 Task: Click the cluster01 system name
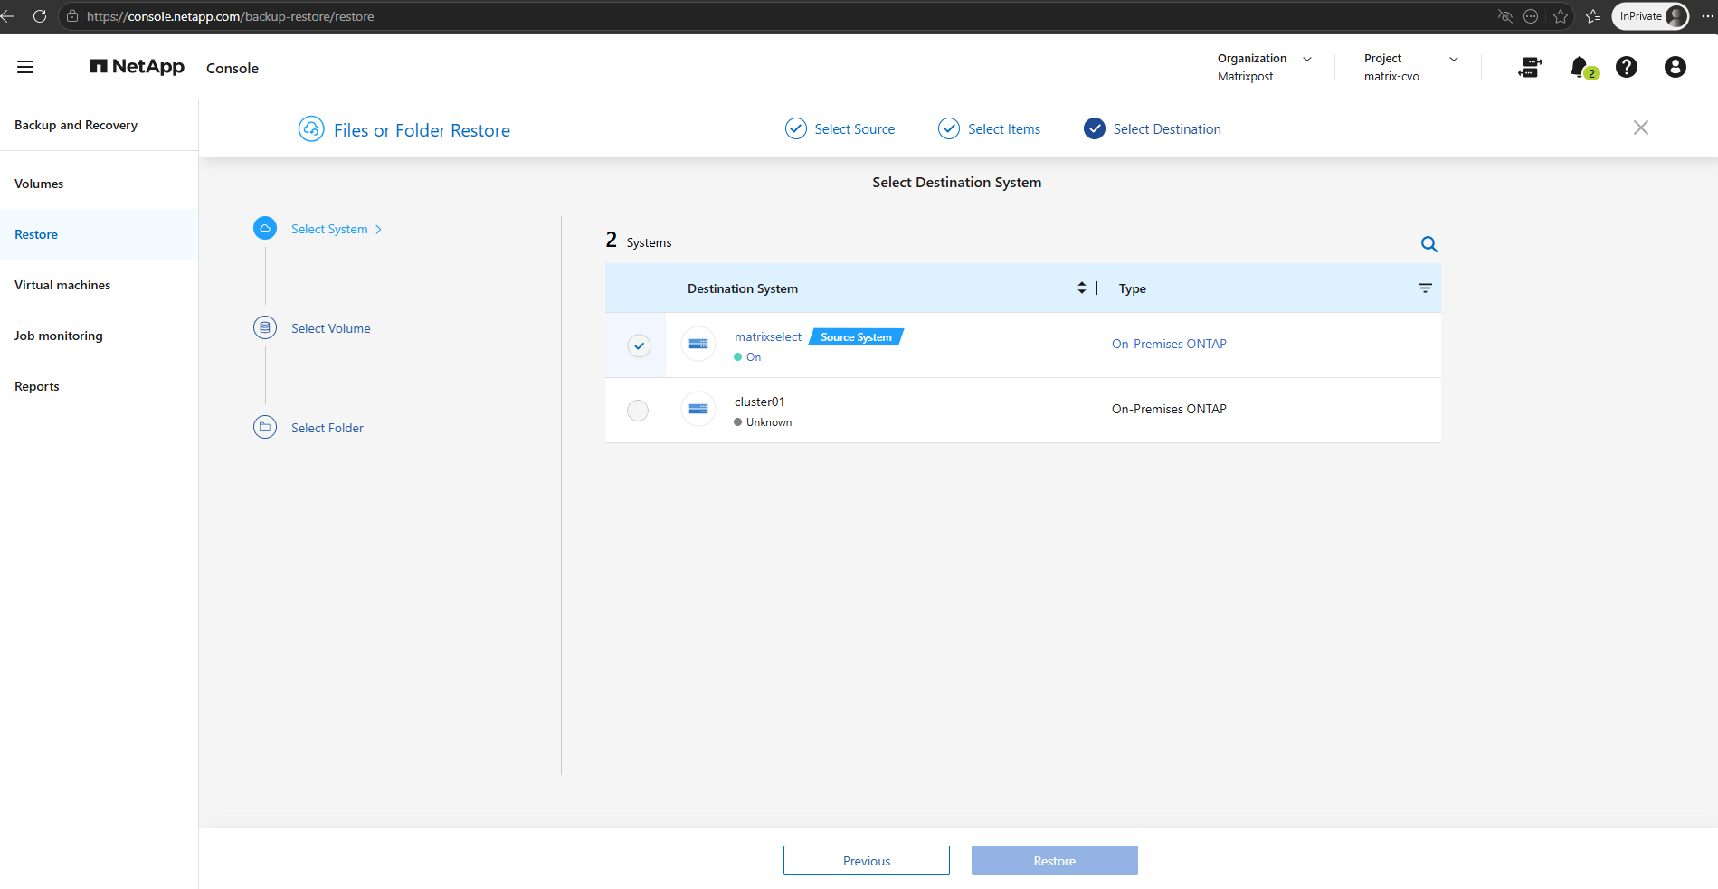[760, 402]
